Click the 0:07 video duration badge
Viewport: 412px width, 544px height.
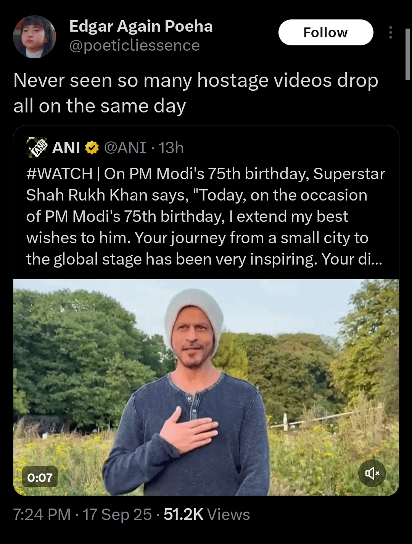click(40, 477)
